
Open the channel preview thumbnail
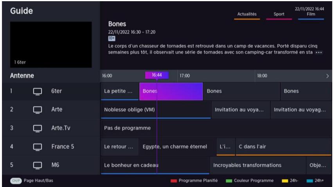[51, 45]
